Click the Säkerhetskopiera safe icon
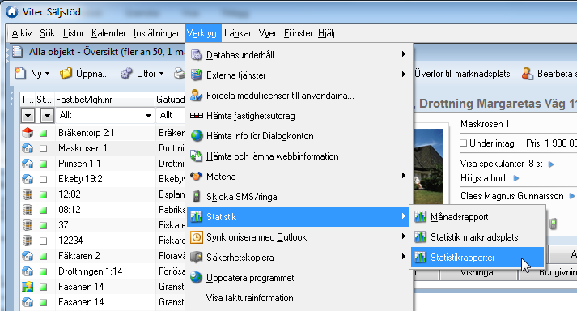The height and width of the screenshot is (311, 577). 196,258
